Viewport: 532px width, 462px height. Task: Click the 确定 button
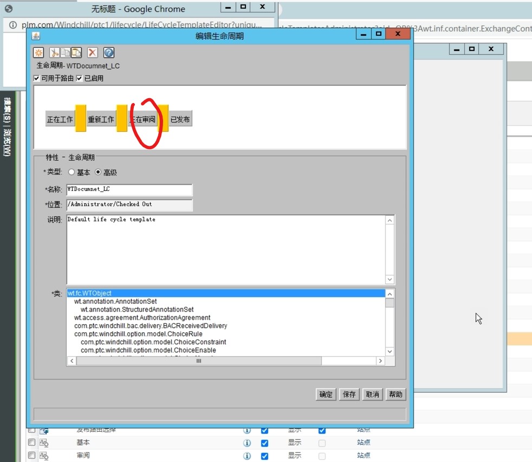tap(326, 394)
